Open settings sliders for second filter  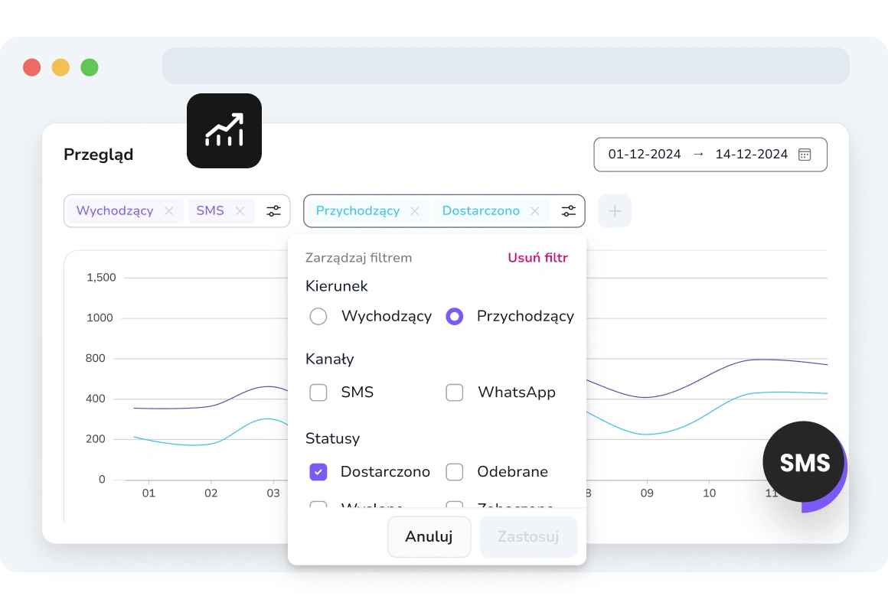[568, 211]
